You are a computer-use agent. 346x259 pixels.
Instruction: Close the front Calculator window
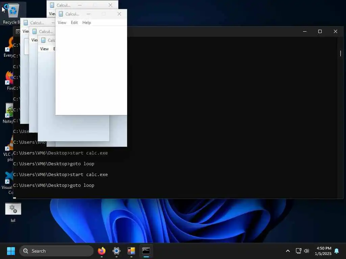119,14
